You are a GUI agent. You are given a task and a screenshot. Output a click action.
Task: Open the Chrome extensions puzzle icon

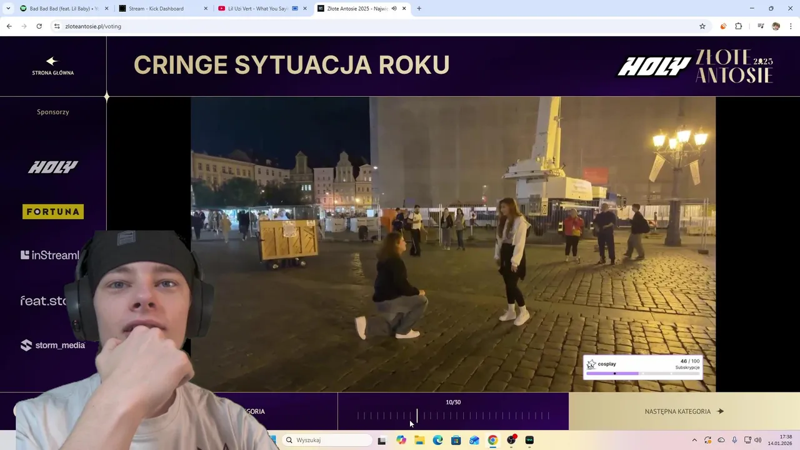(x=738, y=26)
